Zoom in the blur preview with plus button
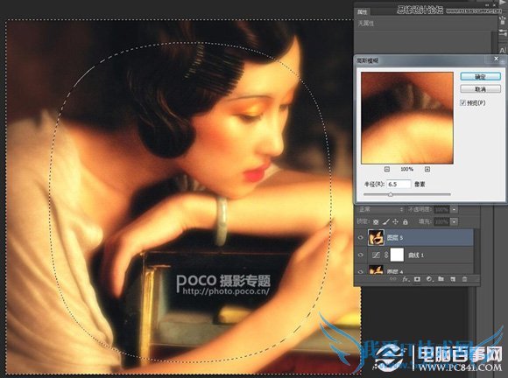508x378 pixels. pos(427,169)
